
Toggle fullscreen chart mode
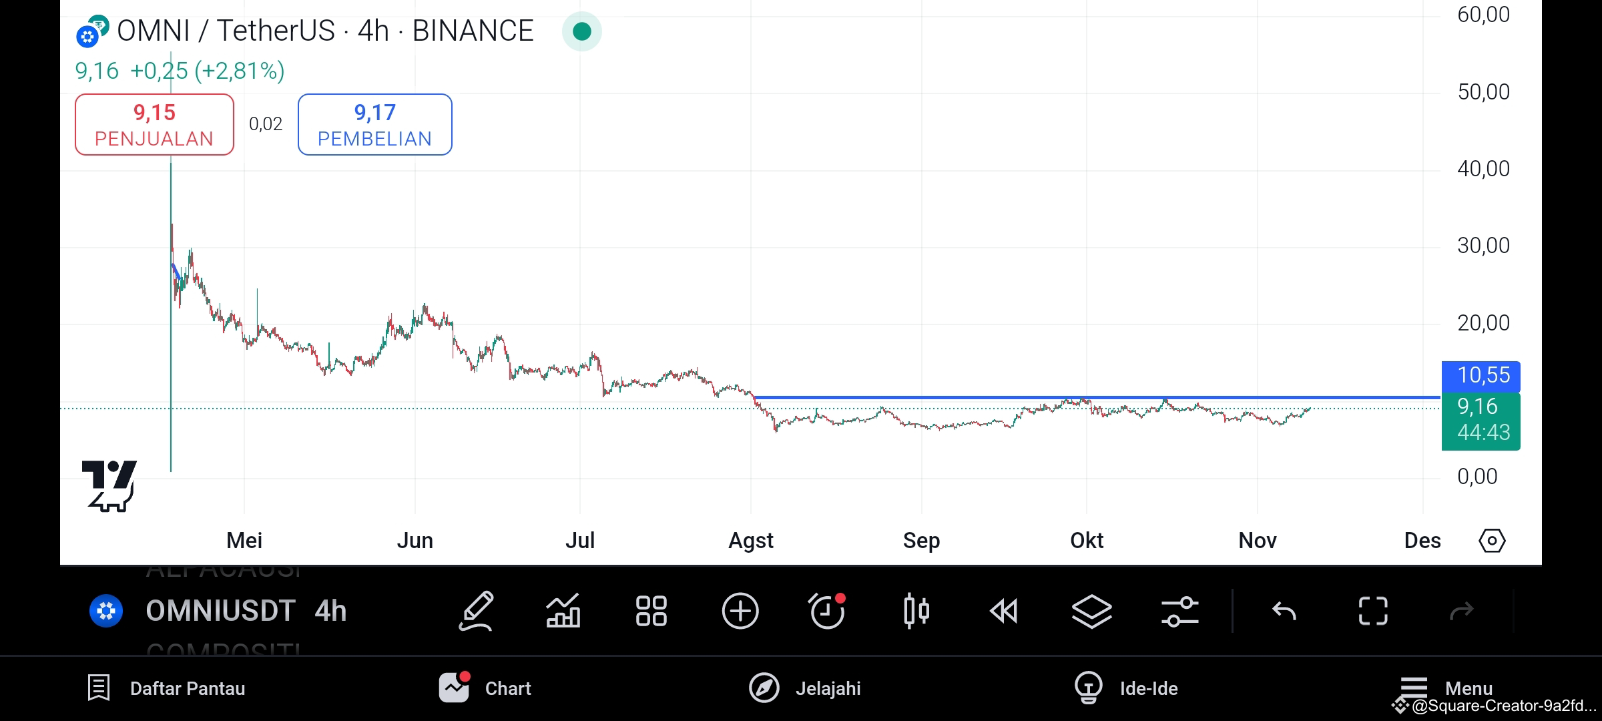coord(1373,611)
